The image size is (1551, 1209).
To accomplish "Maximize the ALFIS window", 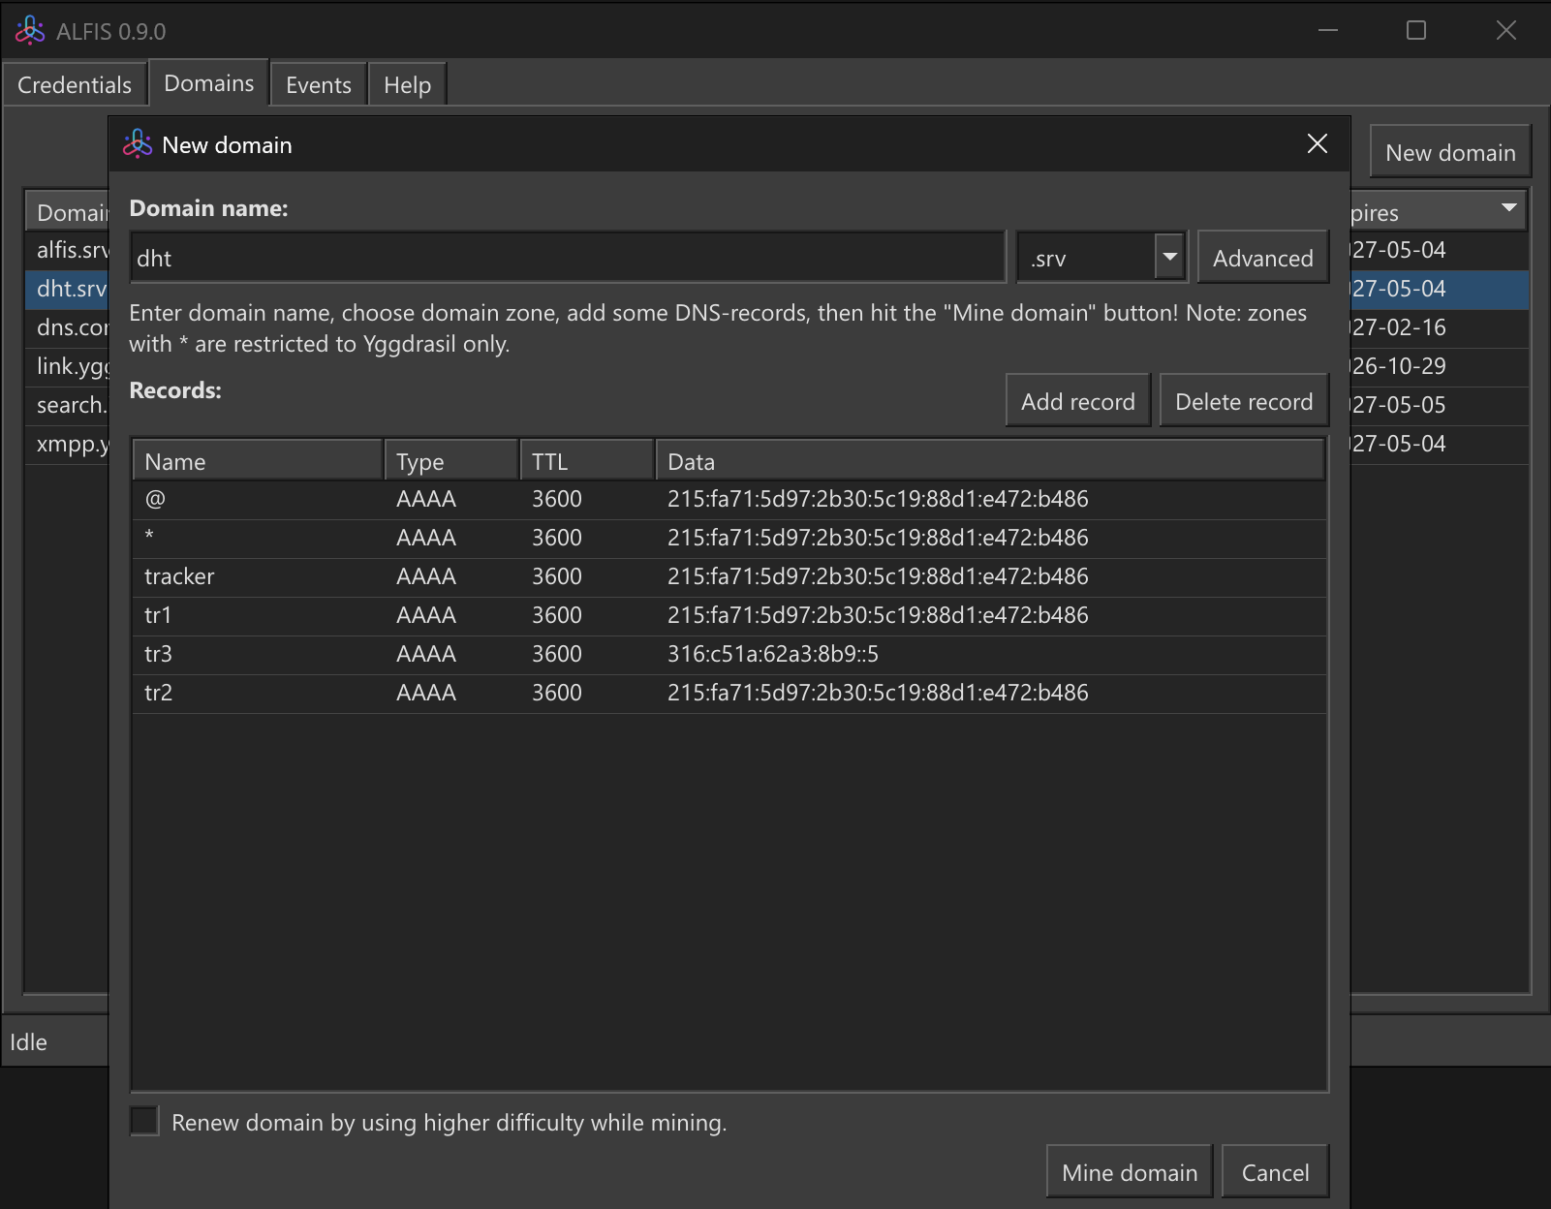I will click(x=1416, y=31).
